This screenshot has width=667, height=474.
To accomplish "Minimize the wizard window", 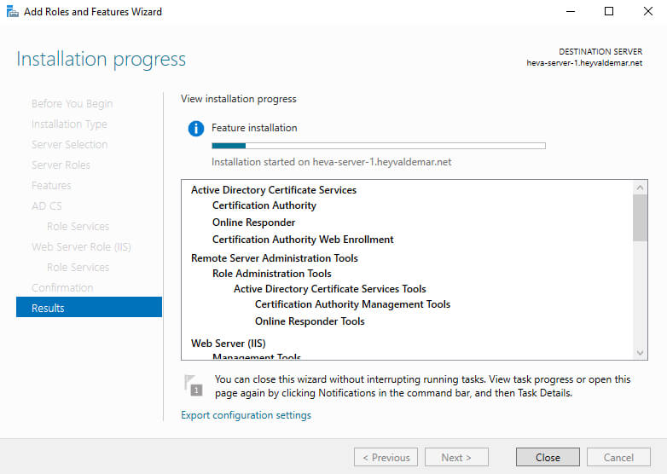I will coord(571,11).
